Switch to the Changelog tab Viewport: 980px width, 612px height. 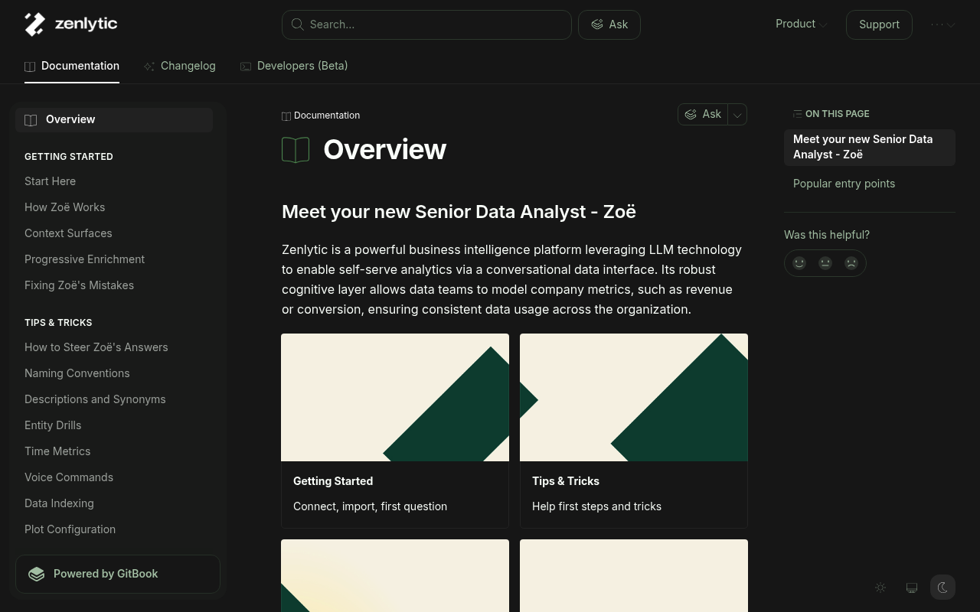coord(180,67)
